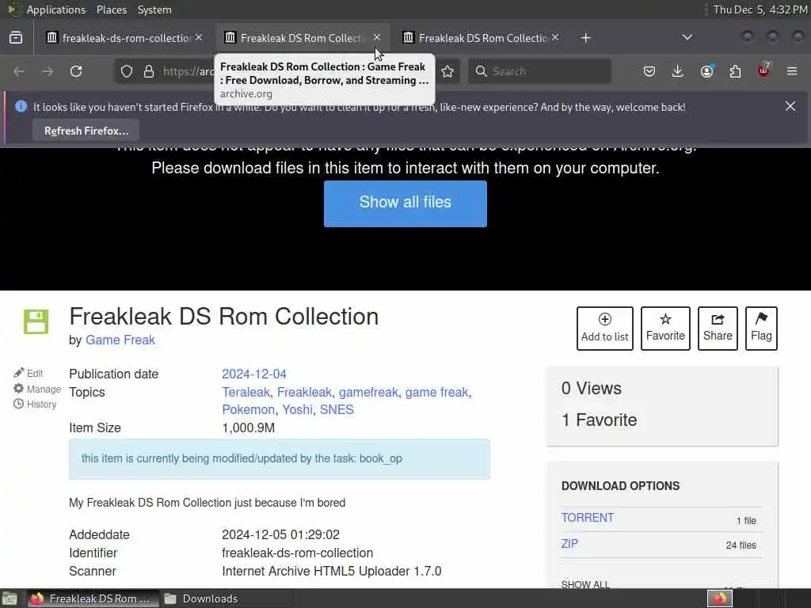
Task: Open the System menu
Action: [154, 9]
